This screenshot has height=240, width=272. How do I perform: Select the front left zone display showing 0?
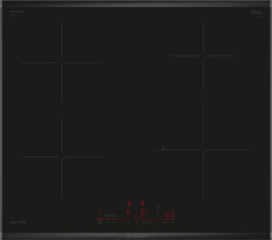click(128, 213)
